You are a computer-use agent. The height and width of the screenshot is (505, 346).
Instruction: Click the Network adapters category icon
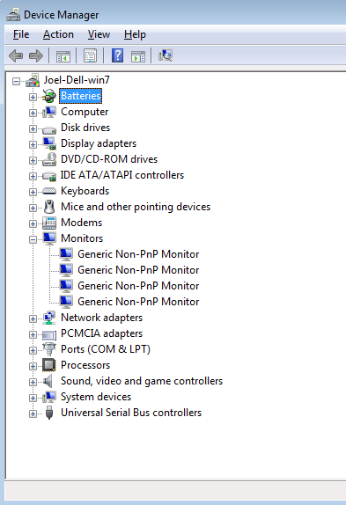[49, 318]
